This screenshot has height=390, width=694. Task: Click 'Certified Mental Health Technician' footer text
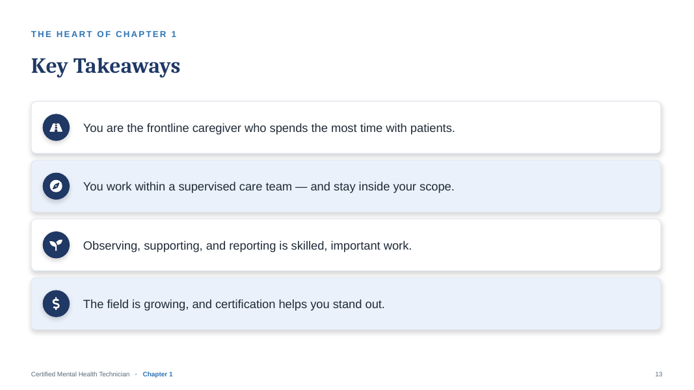[80, 374]
